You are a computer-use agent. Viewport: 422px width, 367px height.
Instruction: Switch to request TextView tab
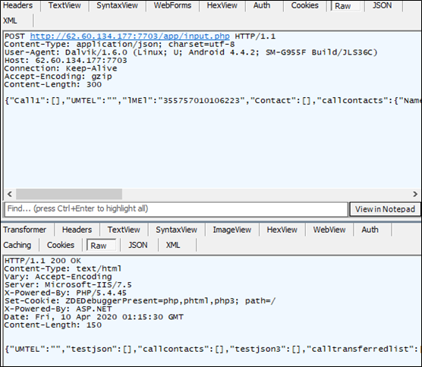pyautogui.click(x=65, y=5)
